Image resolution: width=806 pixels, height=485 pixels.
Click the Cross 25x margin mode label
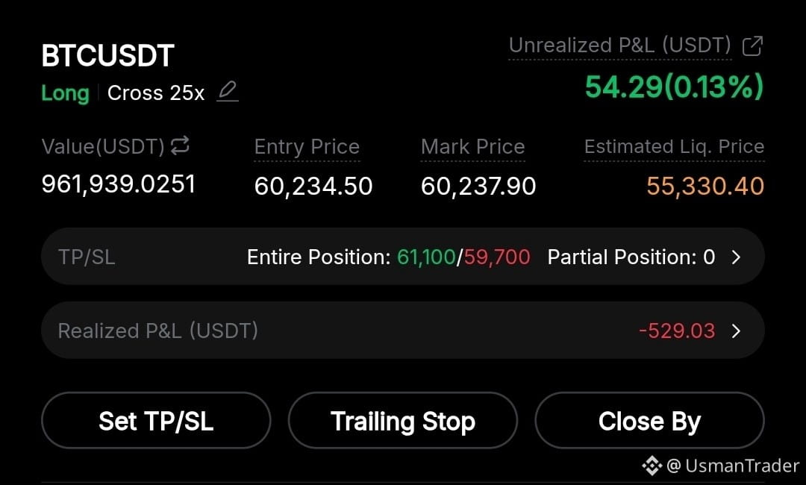(x=156, y=93)
